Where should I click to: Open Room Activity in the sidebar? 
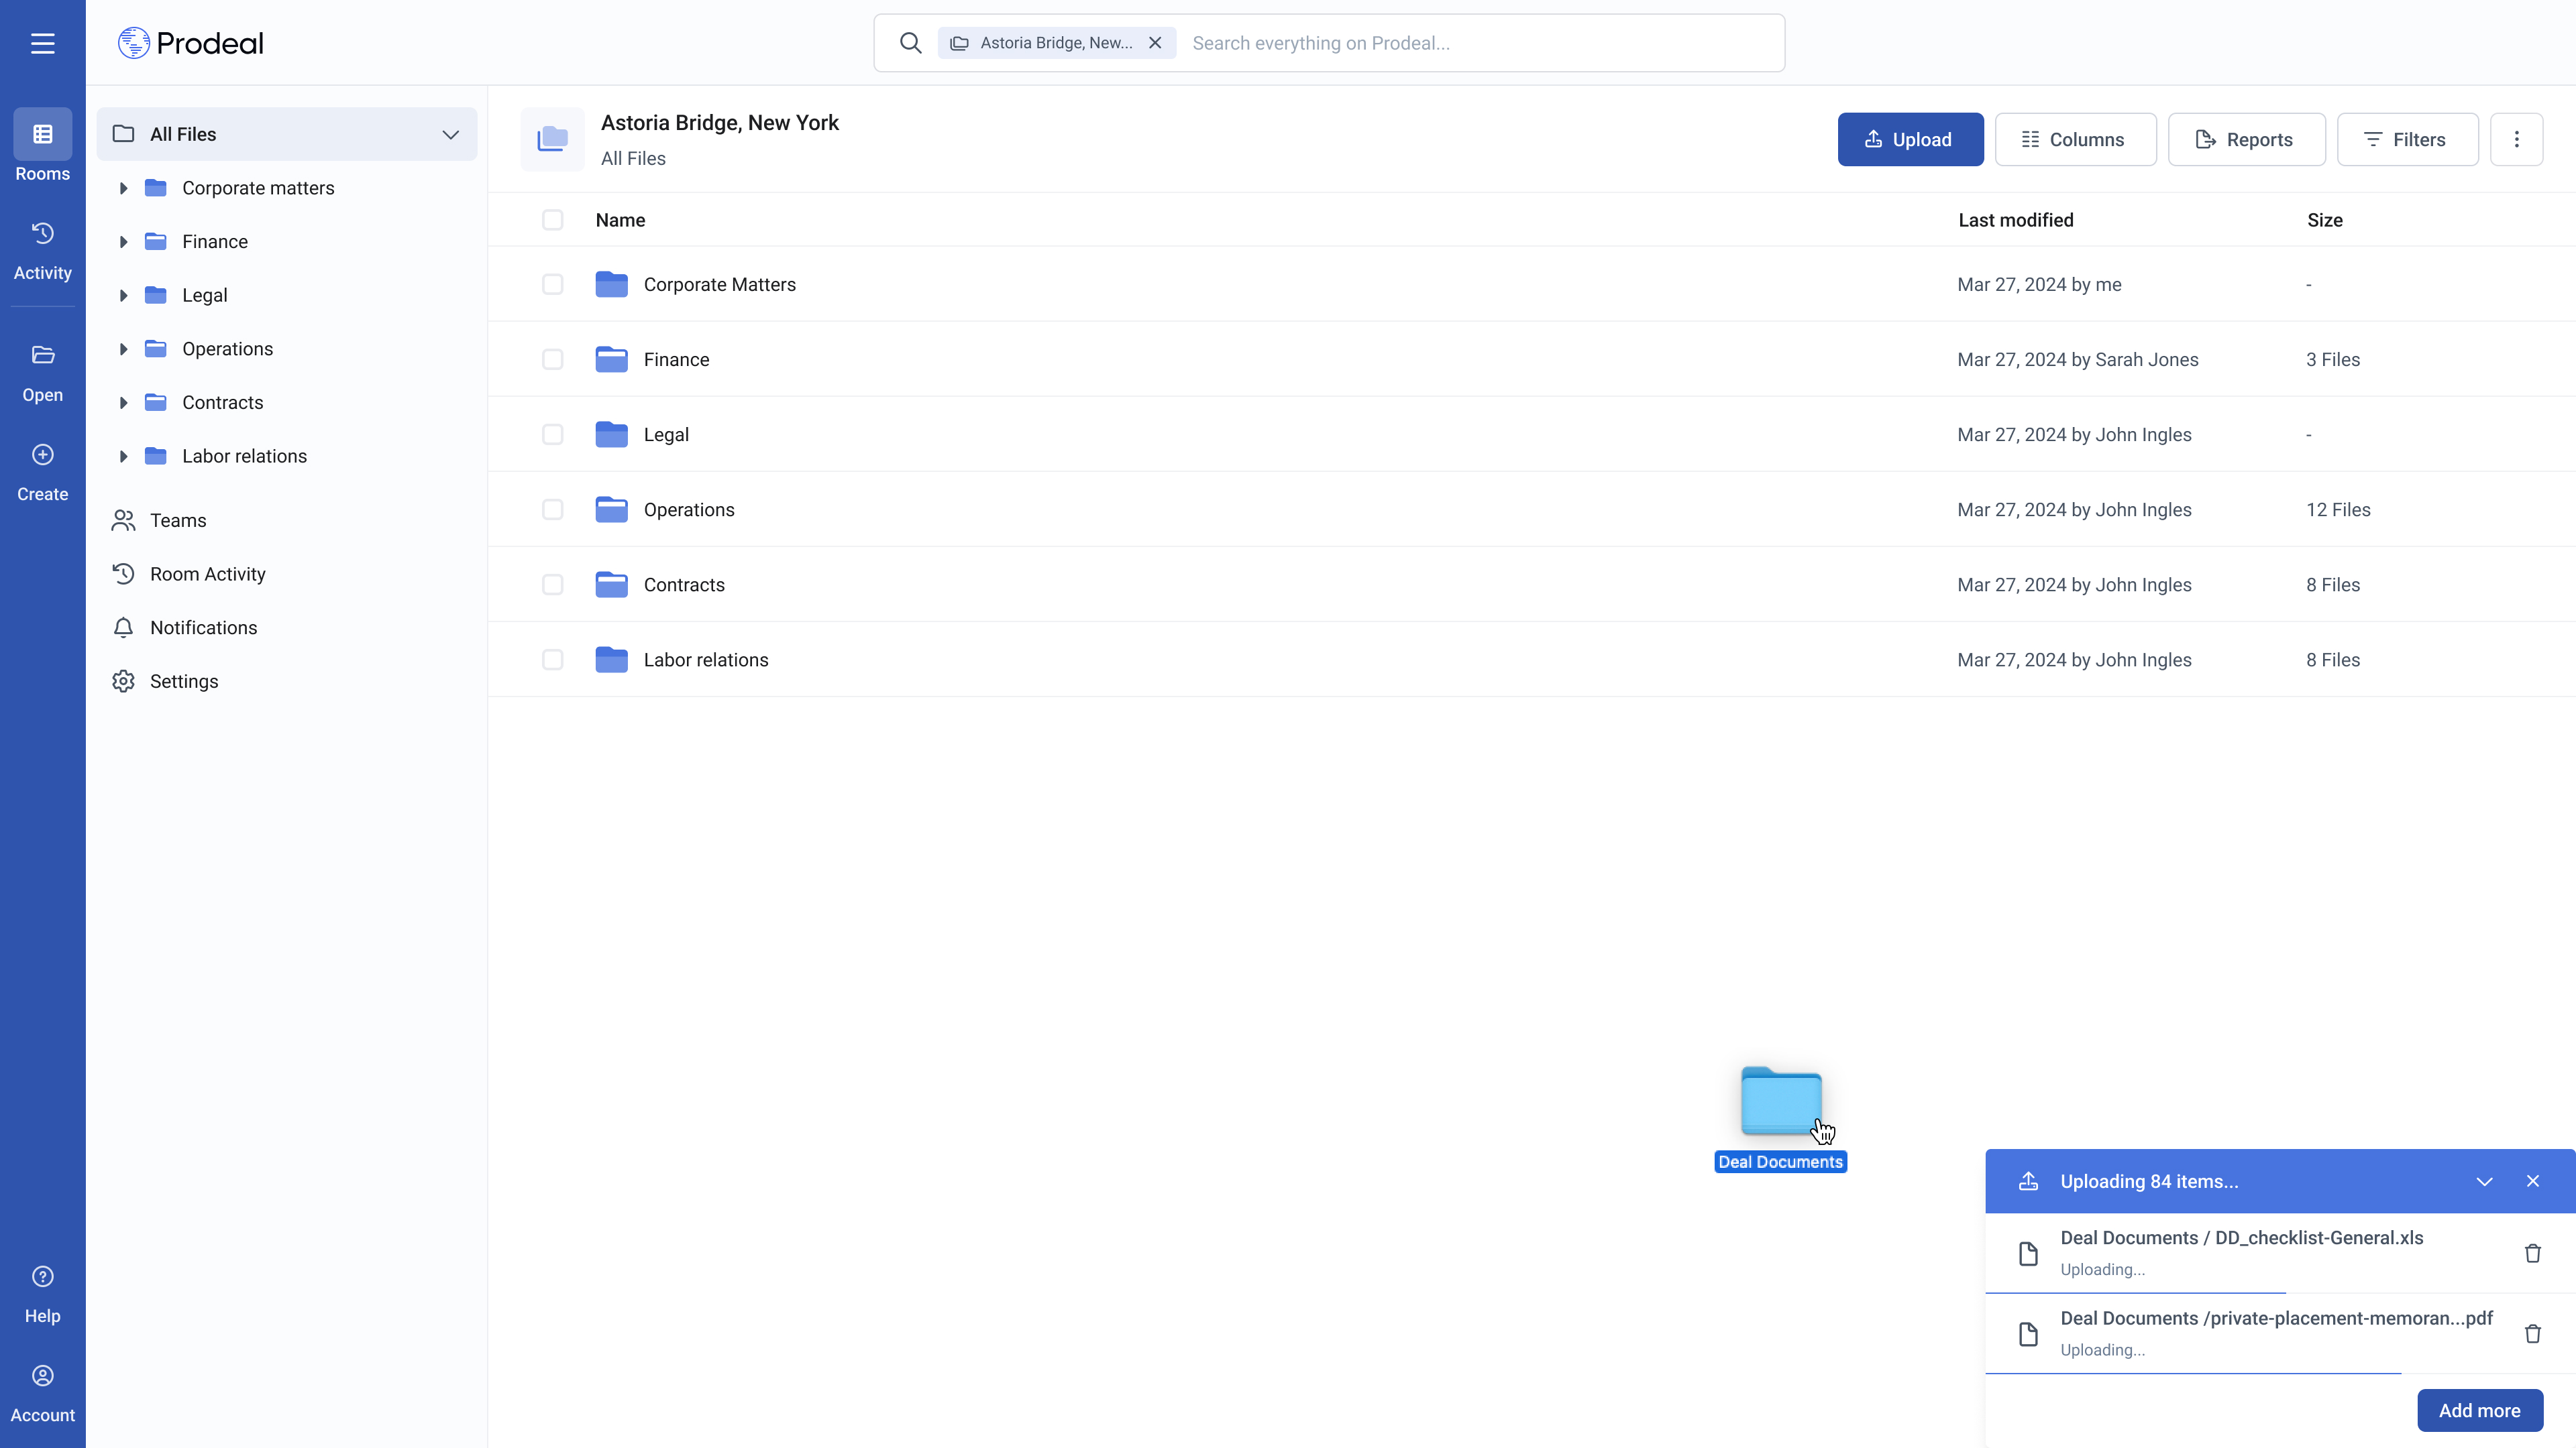tap(207, 574)
